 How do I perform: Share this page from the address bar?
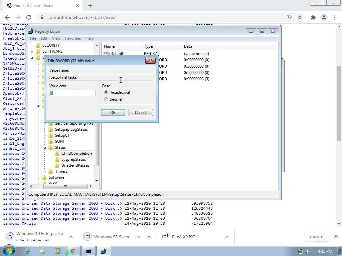click(289, 17)
